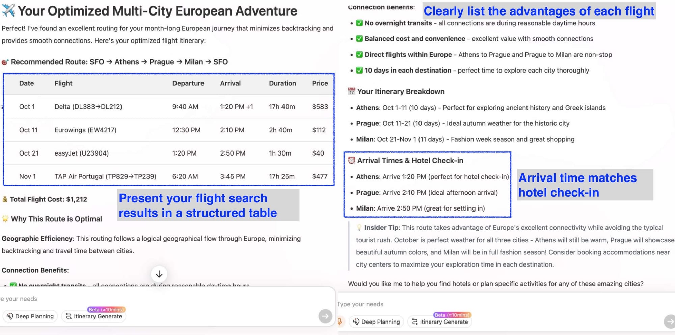Click the green checkmark for Direct flights within Europe
675x335 pixels.
click(x=359, y=55)
